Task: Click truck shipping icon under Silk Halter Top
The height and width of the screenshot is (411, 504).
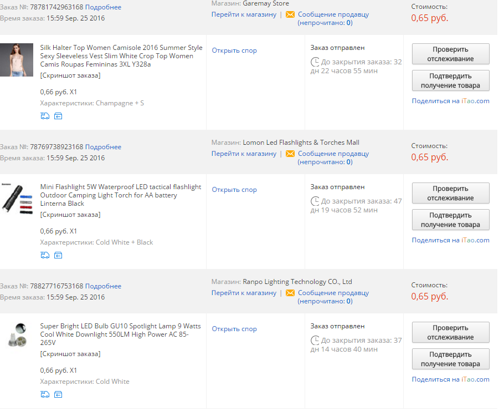Action: tap(45, 116)
